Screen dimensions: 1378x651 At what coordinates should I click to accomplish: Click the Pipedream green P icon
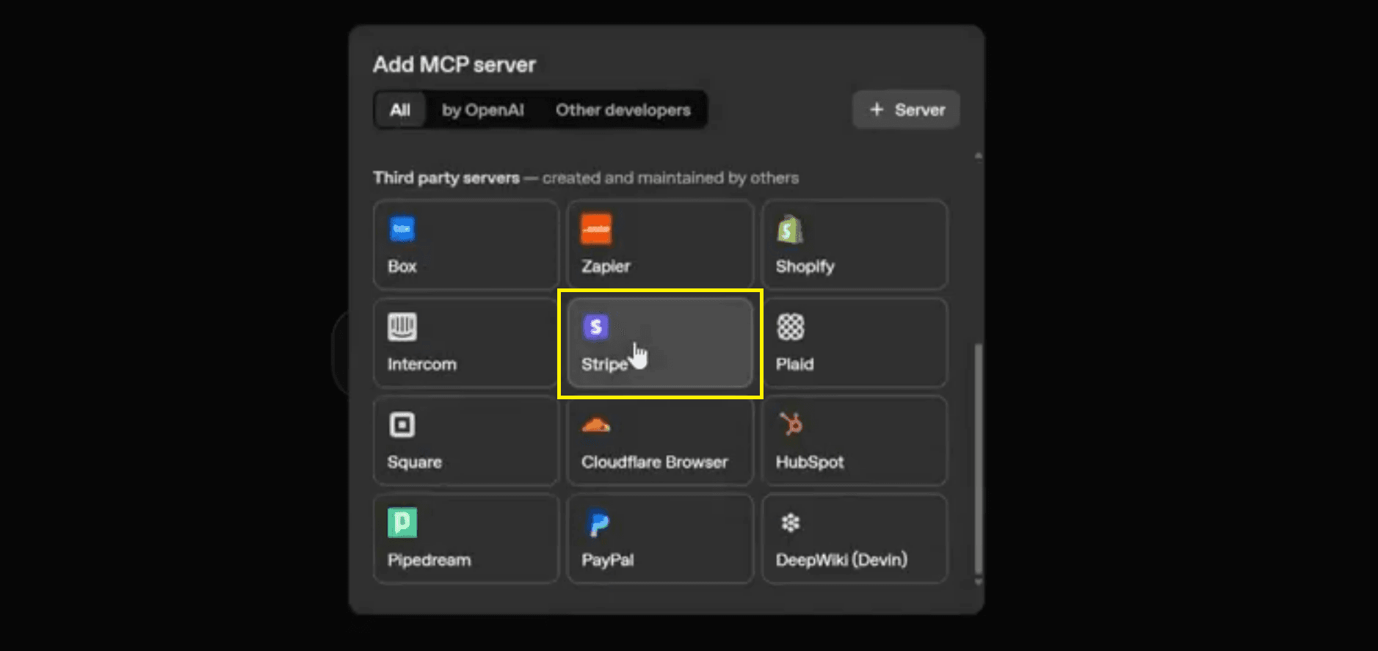coord(402,523)
